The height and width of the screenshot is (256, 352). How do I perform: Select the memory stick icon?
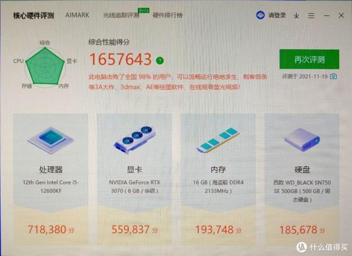coord(218,141)
